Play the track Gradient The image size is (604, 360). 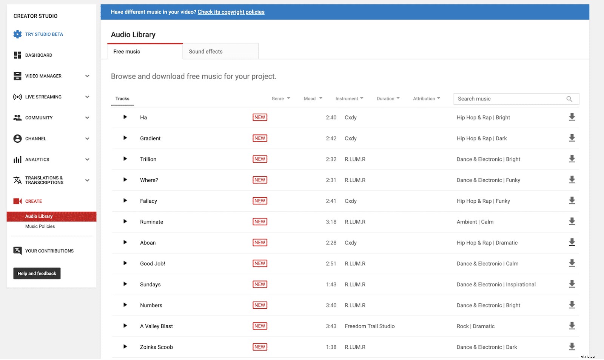pos(125,138)
